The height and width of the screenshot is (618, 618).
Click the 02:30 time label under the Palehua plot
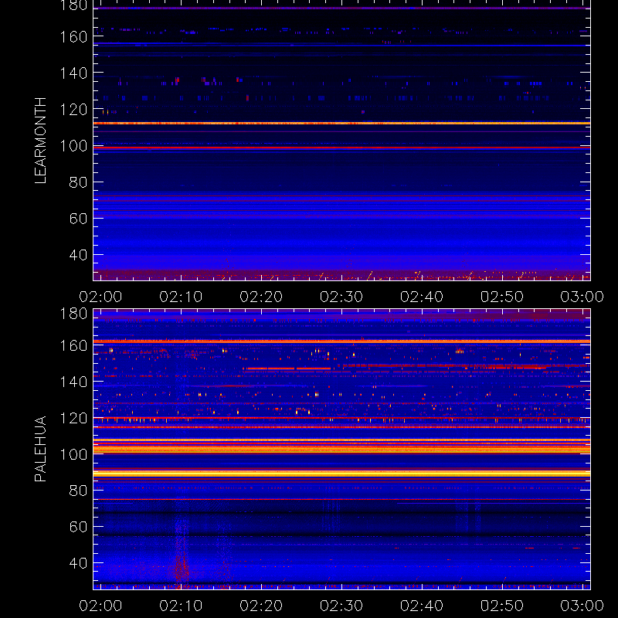pos(341,606)
